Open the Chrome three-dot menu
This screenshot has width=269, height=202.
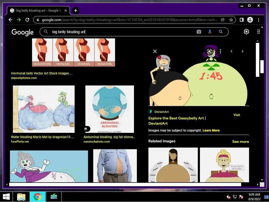click(x=258, y=20)
